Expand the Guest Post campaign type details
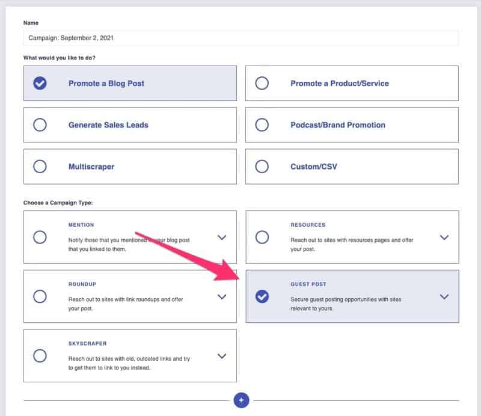 tap(444, 296)
